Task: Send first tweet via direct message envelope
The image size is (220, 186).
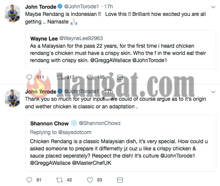Action: 120,77
